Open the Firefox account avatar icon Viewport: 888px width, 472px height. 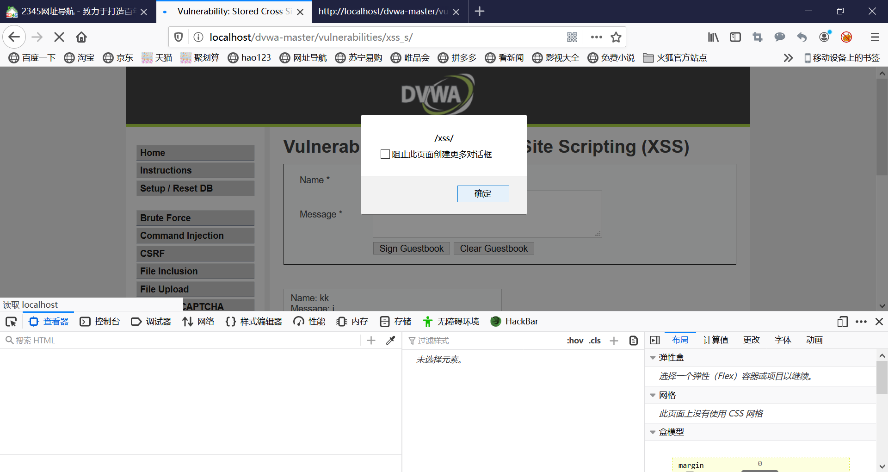pos(825,37)
